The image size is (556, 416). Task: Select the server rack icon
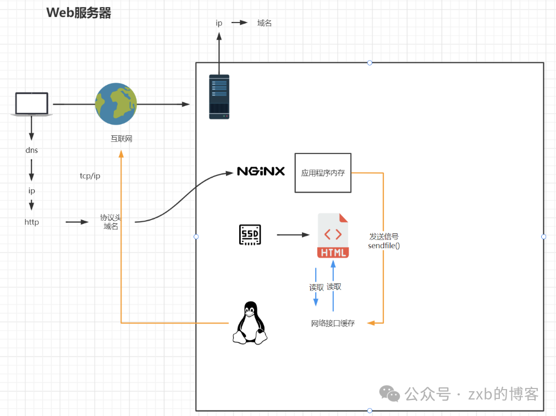coord(219,97)
